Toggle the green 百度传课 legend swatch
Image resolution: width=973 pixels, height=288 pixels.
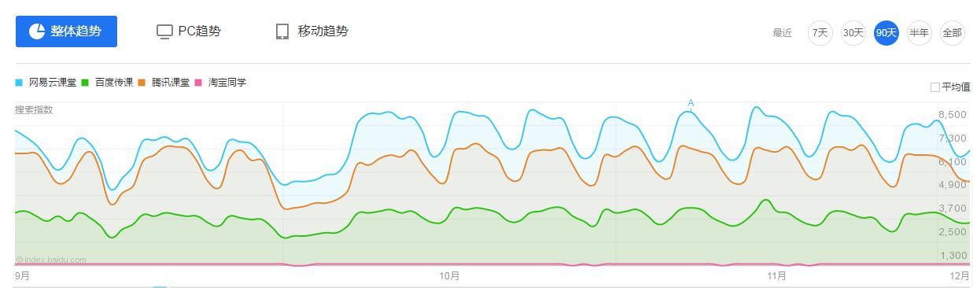click(85, 82)
